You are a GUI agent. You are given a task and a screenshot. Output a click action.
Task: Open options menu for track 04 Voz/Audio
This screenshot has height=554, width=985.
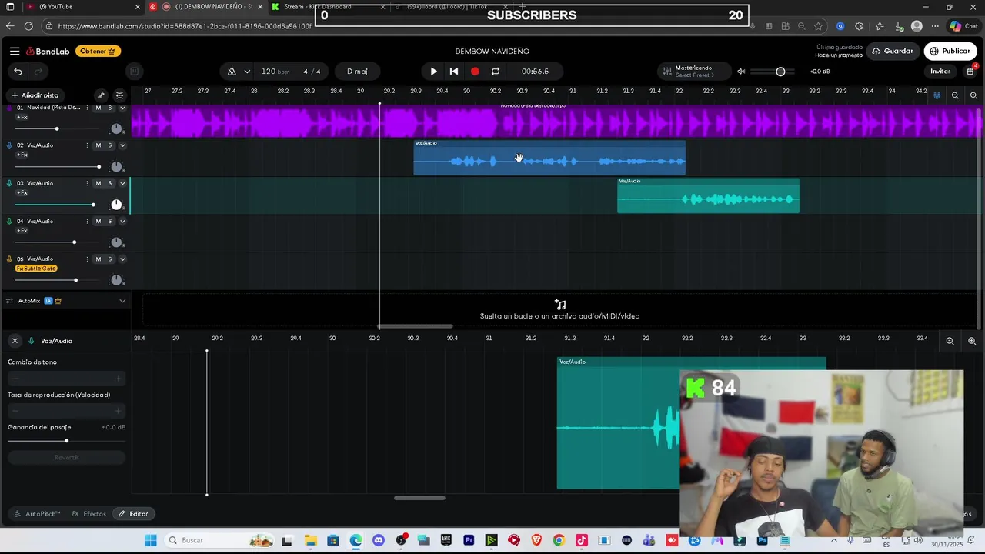(87, 221)
